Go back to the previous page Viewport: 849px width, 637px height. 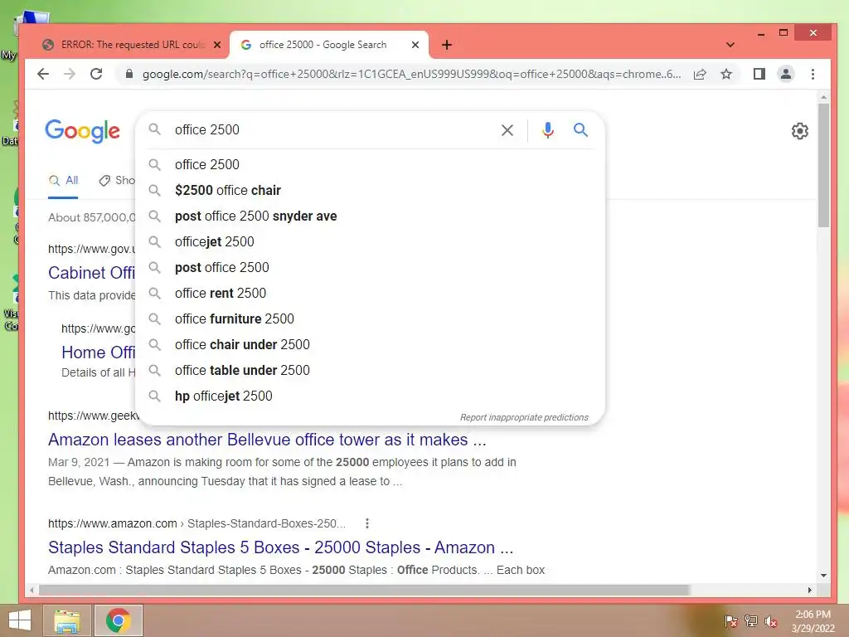(x=43, y=74)
